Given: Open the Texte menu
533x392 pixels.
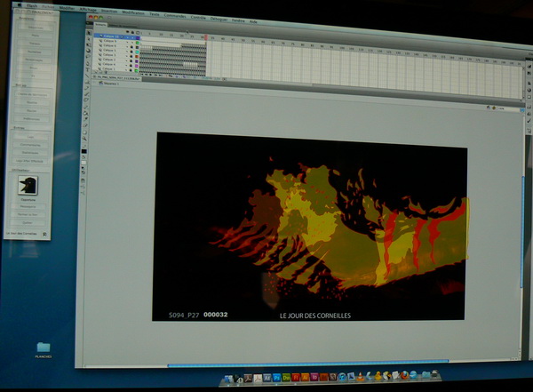Looking at the screenshot, I should coord(155,14).
